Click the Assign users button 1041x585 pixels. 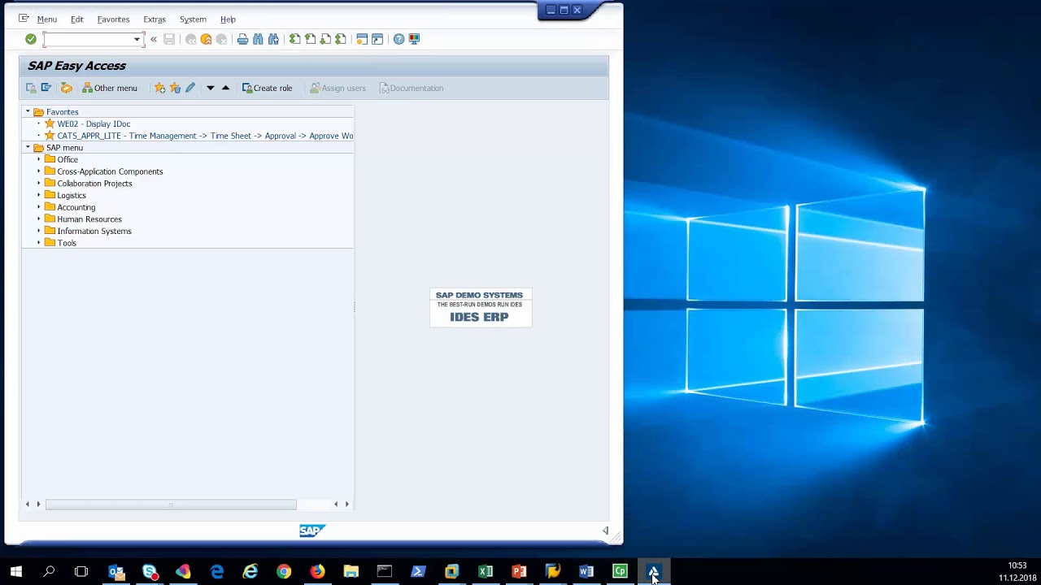tap(338, 88)
